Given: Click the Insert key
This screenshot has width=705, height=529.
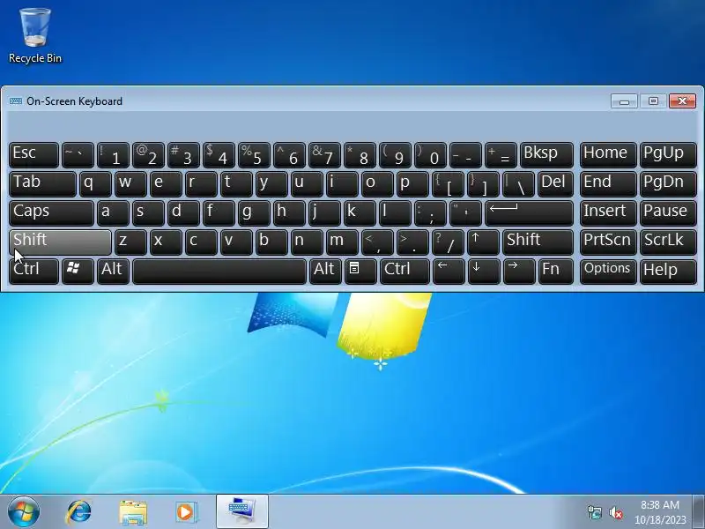Looking at the screenshot, I should pyautogui.click(x=608, y=213).
